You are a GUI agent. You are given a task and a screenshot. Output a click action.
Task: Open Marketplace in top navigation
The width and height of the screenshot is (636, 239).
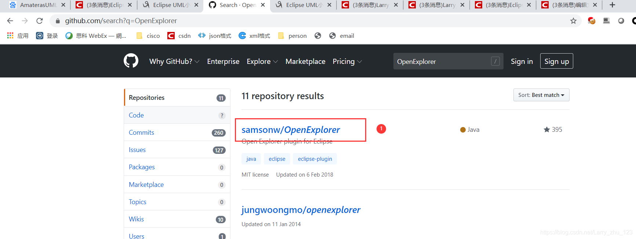pyautogui.click(x=305, y=61)
